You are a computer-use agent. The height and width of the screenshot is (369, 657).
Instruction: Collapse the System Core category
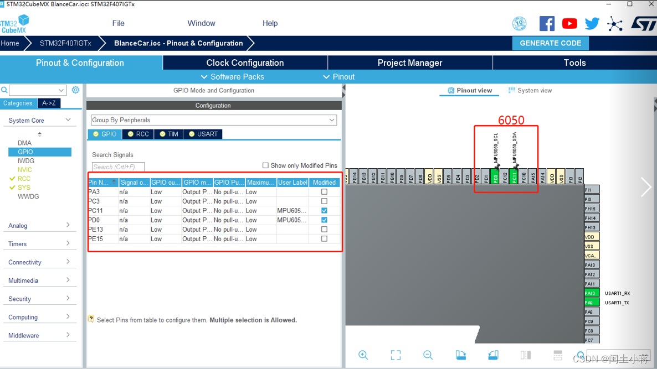[x=39, y=121]
